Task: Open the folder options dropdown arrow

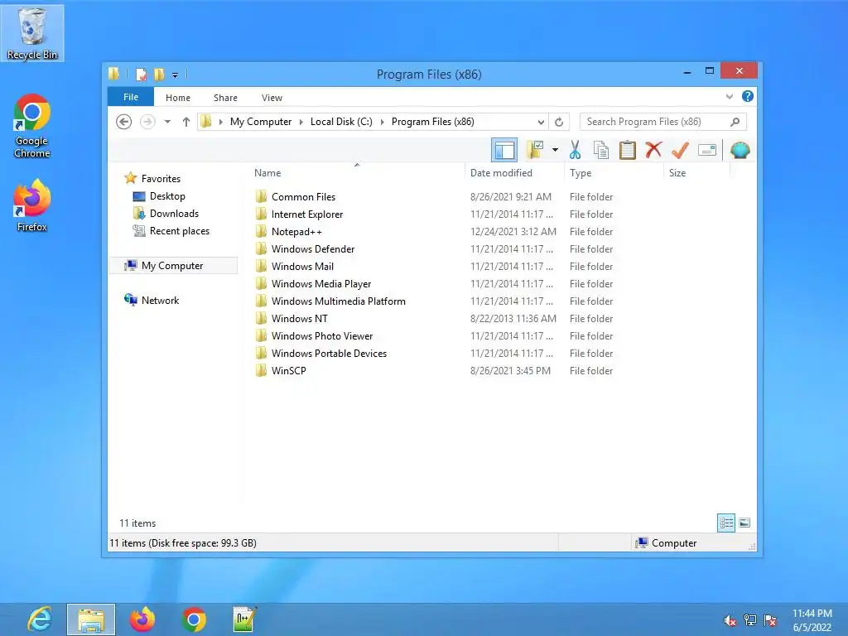Action: tap(555, 150)
